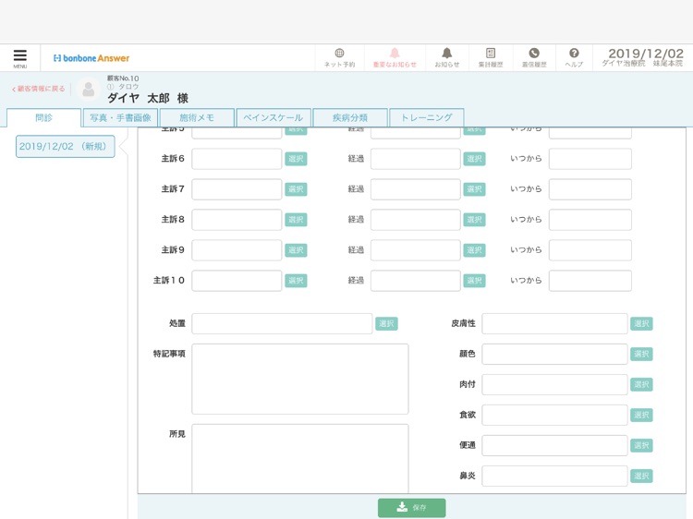The image size is (693, 519).
Task: Select 2019/12/02 (新規) record entry
Action: click(x=65, y=146)
